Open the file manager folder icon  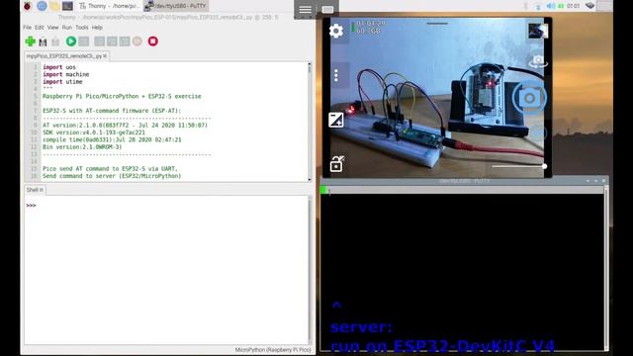click(54, 6)
